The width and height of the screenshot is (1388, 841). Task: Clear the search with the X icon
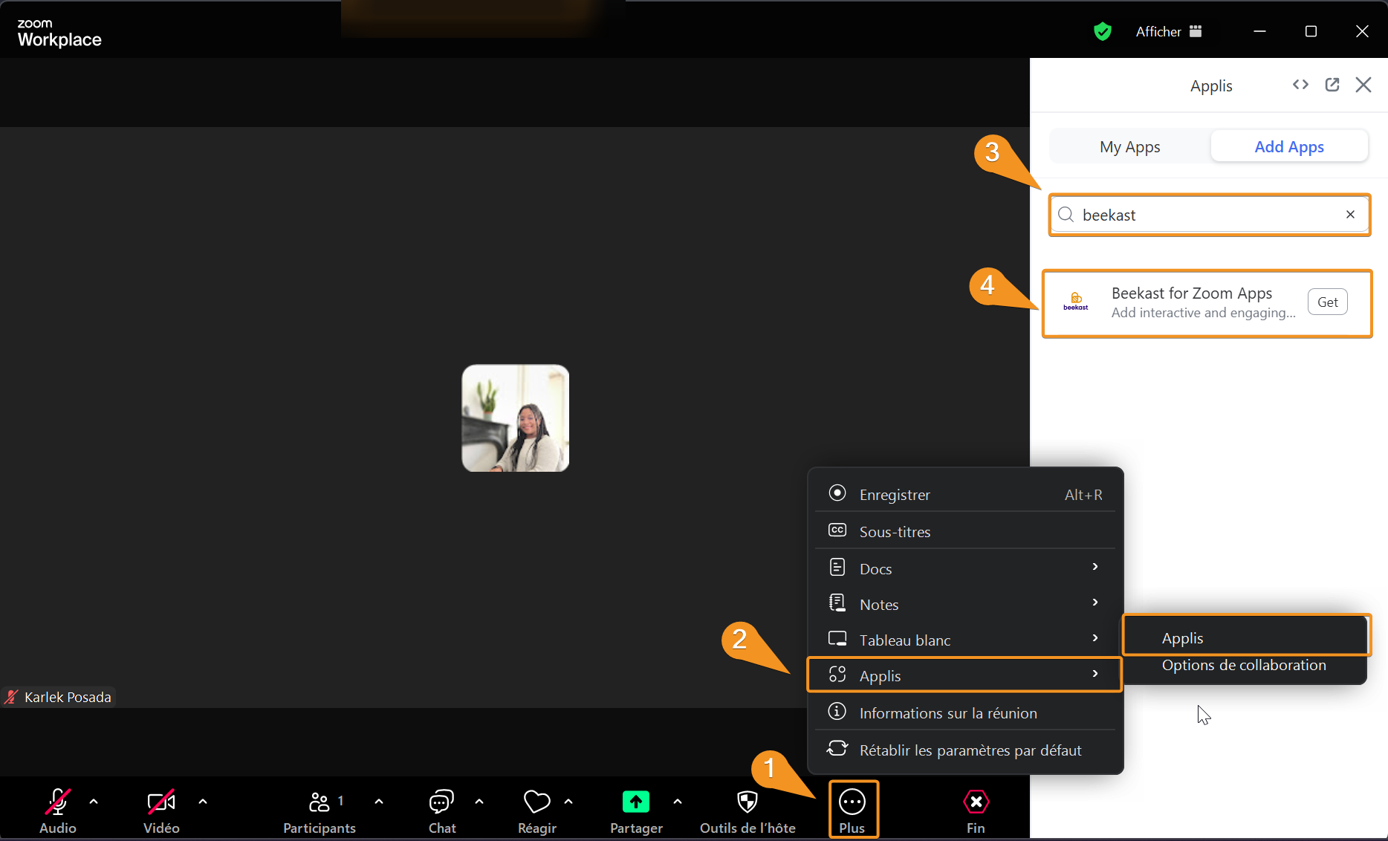pyautogui.click(x=1350, y=215)
